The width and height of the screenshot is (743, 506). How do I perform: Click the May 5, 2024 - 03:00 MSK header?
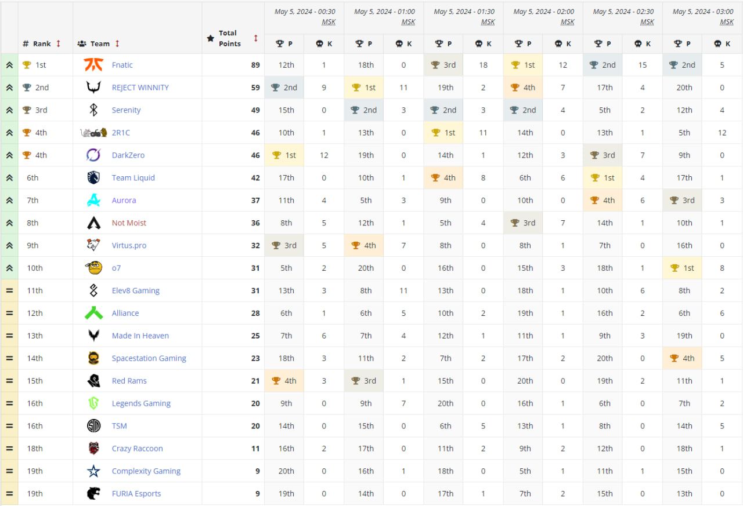[702, 17]
